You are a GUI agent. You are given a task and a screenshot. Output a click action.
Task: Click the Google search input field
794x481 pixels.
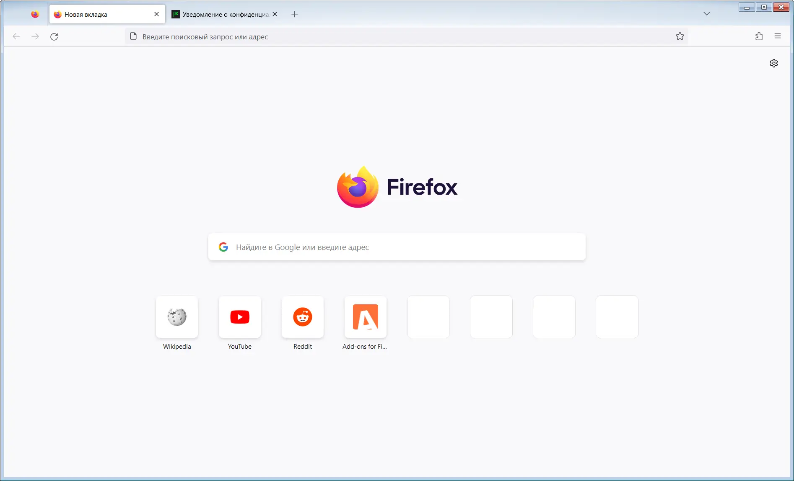point(397,247)
